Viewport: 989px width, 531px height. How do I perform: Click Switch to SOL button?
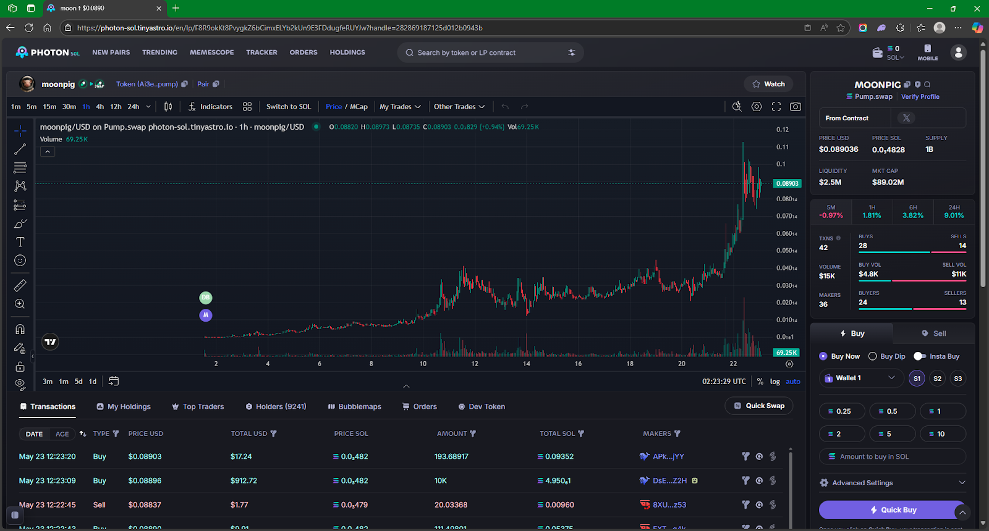(289, 107)
